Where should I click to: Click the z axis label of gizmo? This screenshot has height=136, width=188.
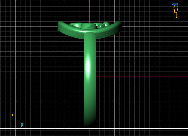(13, 115)
